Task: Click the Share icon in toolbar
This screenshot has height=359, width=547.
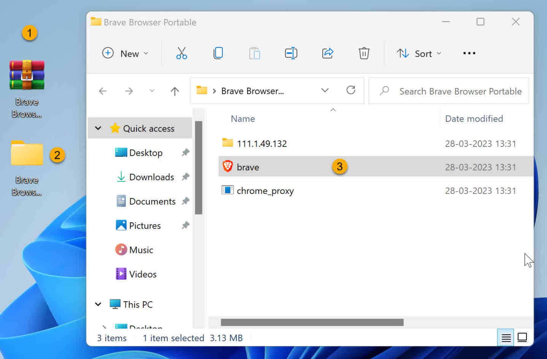Action: tap(327, 53)
